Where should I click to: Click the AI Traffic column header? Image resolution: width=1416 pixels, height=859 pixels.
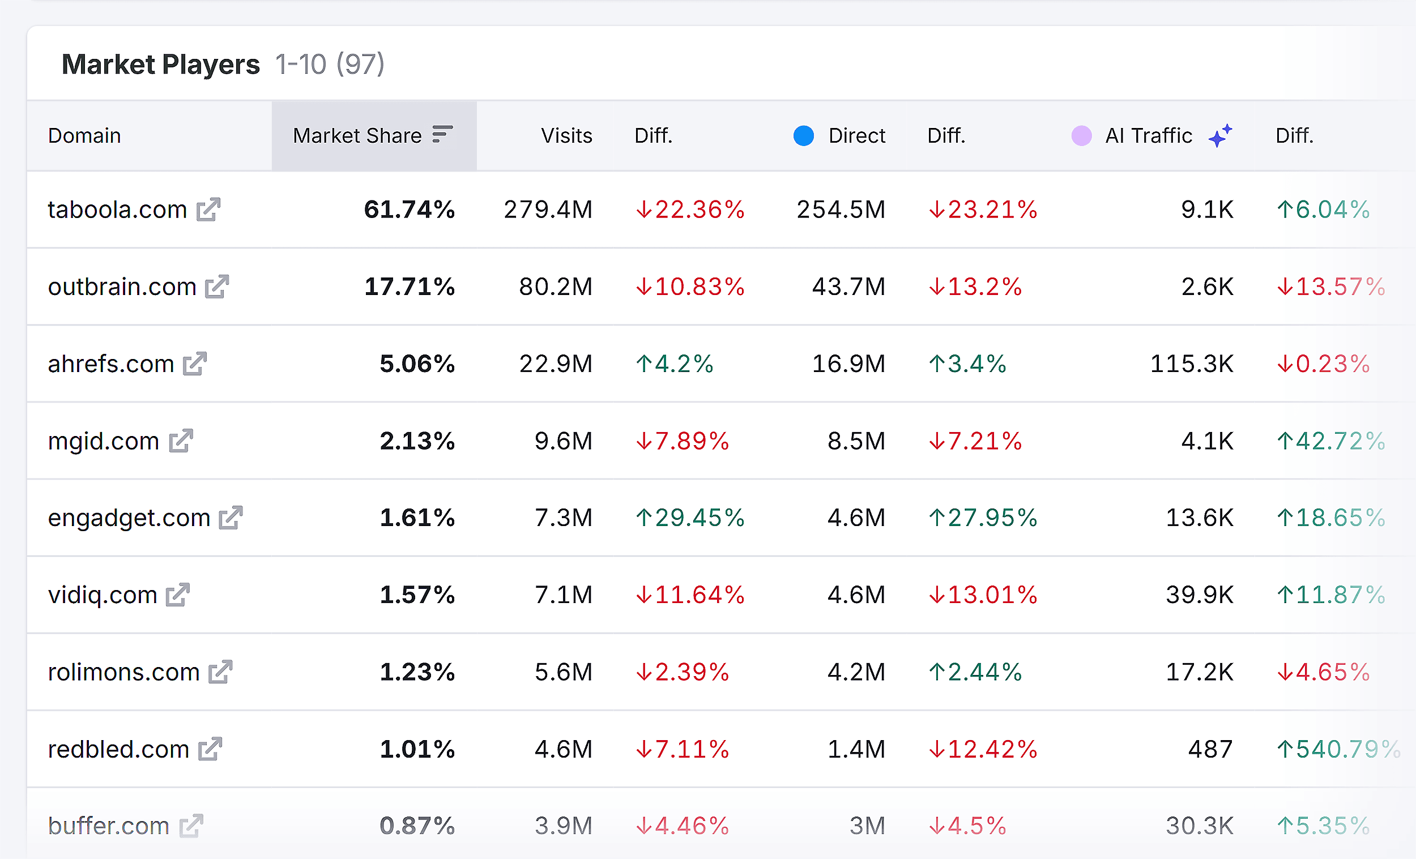click(1149, 135)
